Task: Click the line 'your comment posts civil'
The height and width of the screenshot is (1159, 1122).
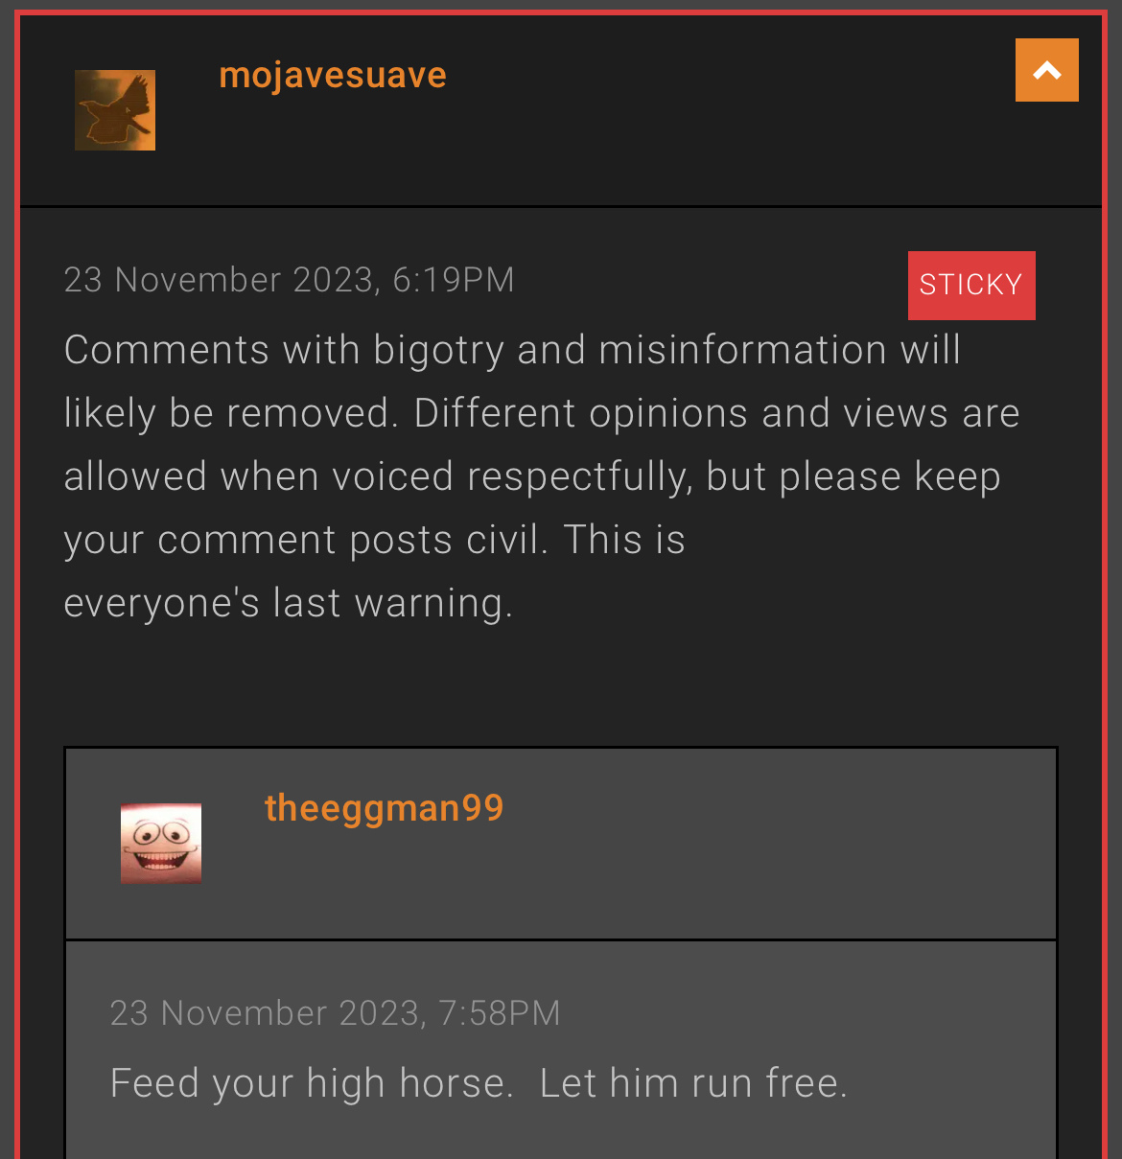Action: (374, 540)
